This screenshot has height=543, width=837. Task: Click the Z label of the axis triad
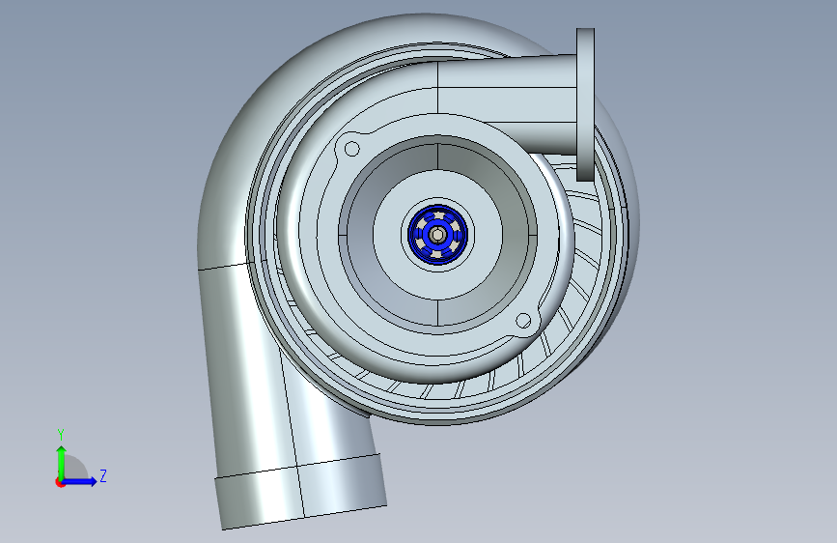click(103, 475)
